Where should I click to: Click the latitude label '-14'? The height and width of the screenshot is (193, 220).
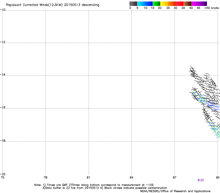coord(3,75)
